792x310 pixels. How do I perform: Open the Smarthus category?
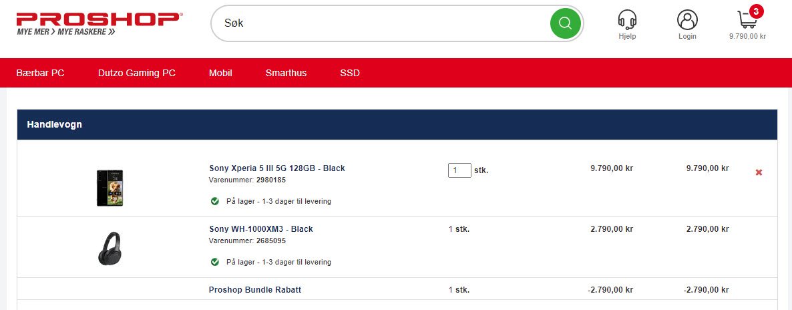(x=286, y=73)
